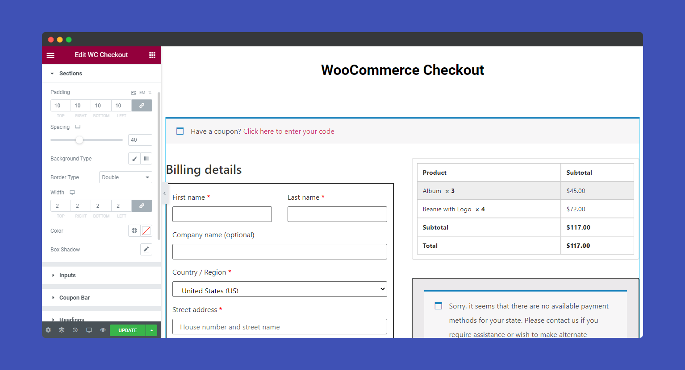Click the 'Product' column header

click(x=489, y=173)
